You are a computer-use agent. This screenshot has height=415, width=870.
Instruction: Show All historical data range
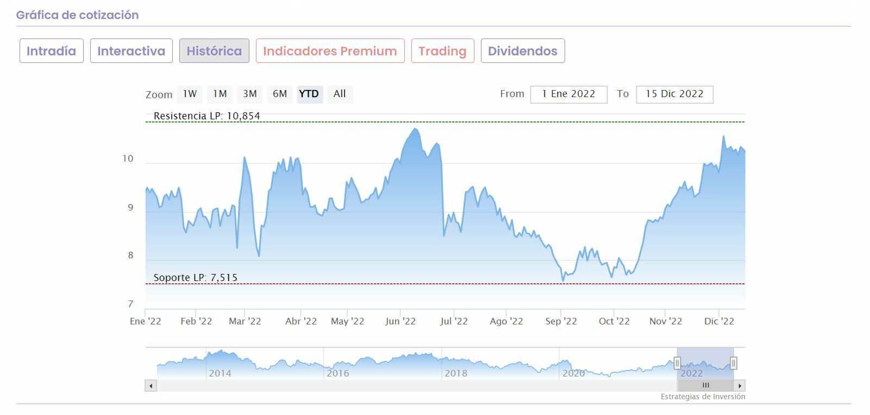pyautogui.click(x=340, y=94)
